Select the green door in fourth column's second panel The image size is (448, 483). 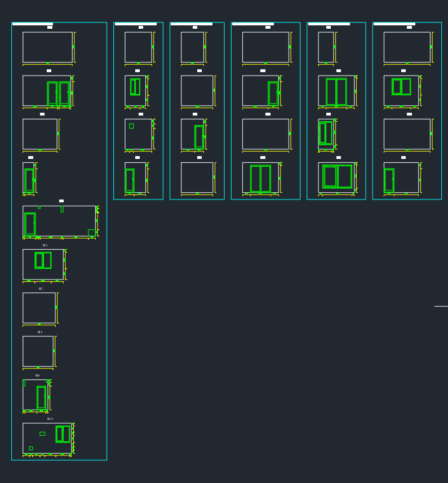point(273,93)
